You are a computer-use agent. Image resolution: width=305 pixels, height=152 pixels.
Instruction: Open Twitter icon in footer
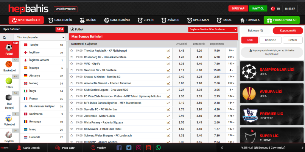tap(129, 148)
